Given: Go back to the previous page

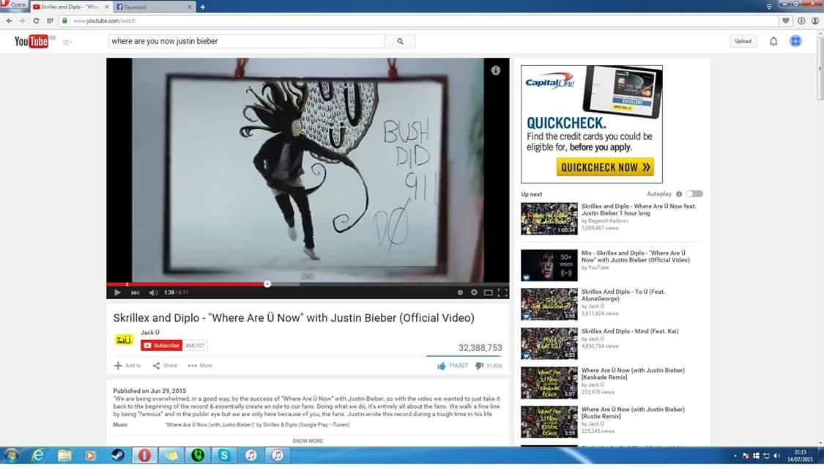Looking at the screenshot, I should (x=9, y=21).
